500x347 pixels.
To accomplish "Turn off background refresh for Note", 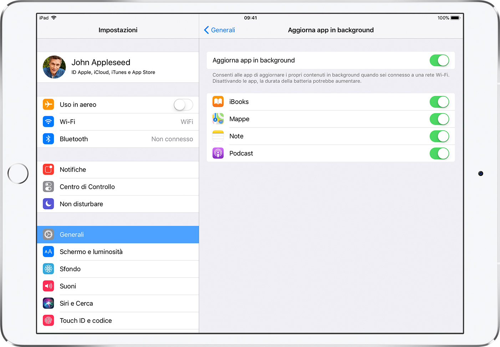I will point(439,136).
